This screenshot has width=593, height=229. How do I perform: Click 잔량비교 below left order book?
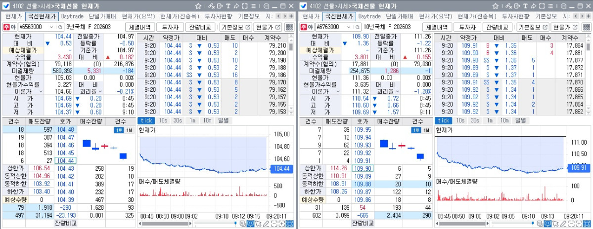point(65,223)
